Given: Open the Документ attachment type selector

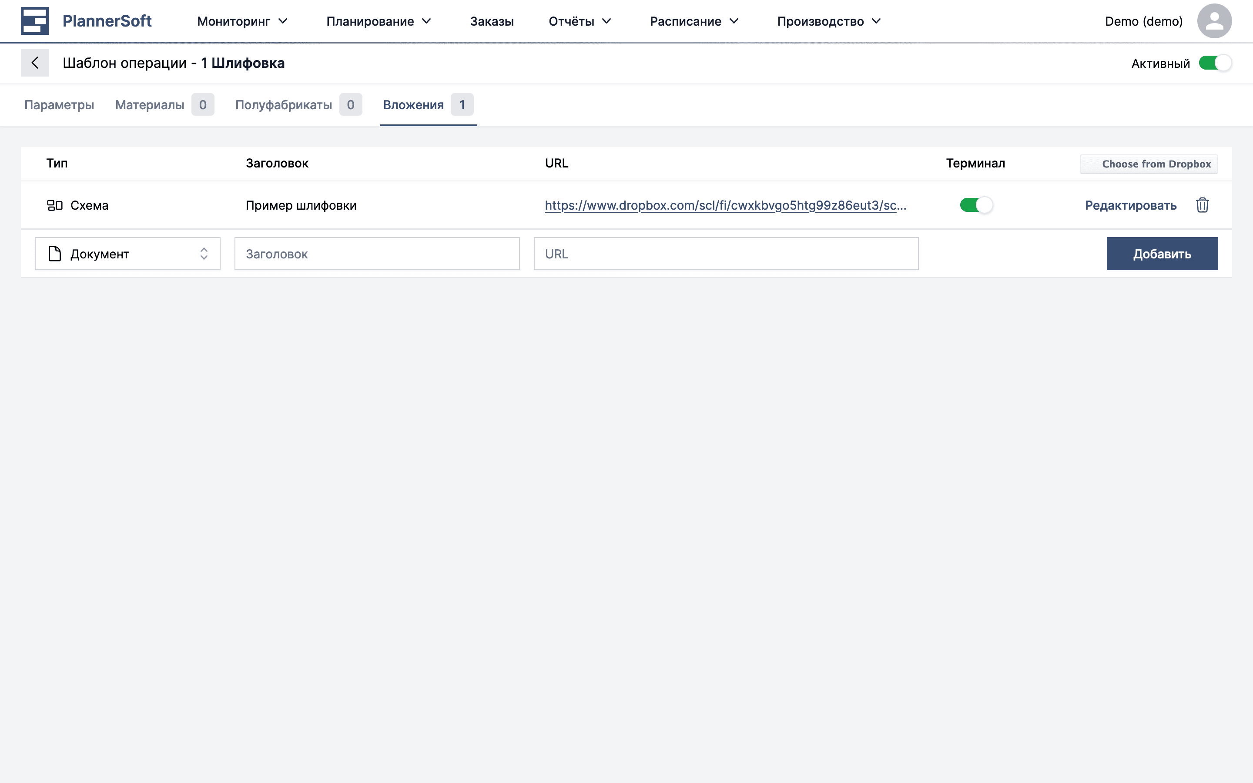Looking at the screenshot, I should [127, 254].
